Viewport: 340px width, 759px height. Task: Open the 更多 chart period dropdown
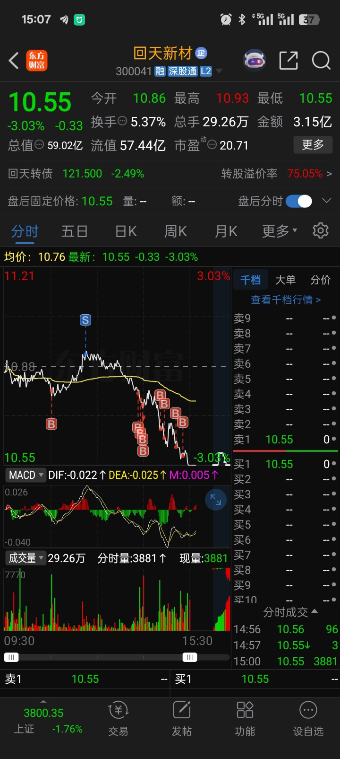tap(280, 231)
